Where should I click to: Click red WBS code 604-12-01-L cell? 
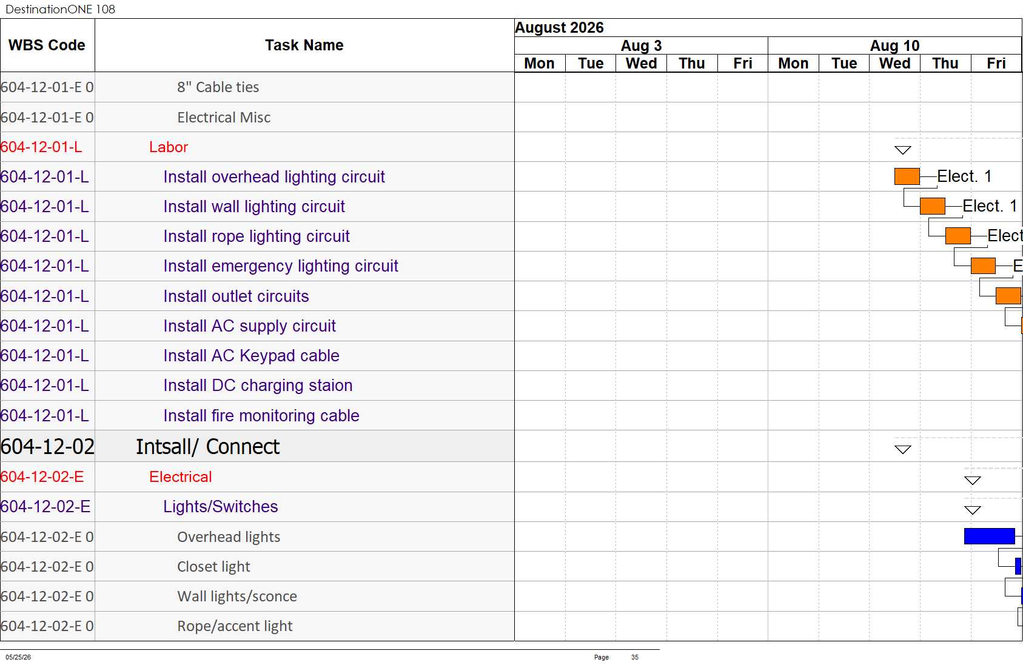47,147
